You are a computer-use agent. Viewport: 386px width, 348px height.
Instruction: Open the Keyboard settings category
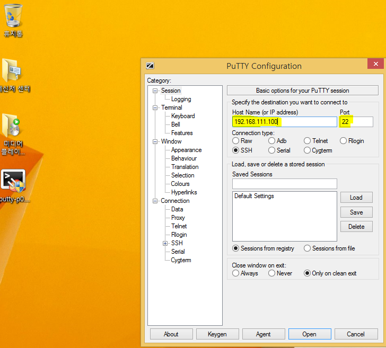point(183,116)
